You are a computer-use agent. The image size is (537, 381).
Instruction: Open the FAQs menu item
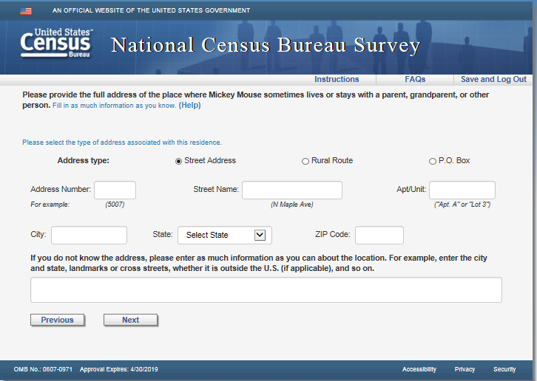click(415, 80)
